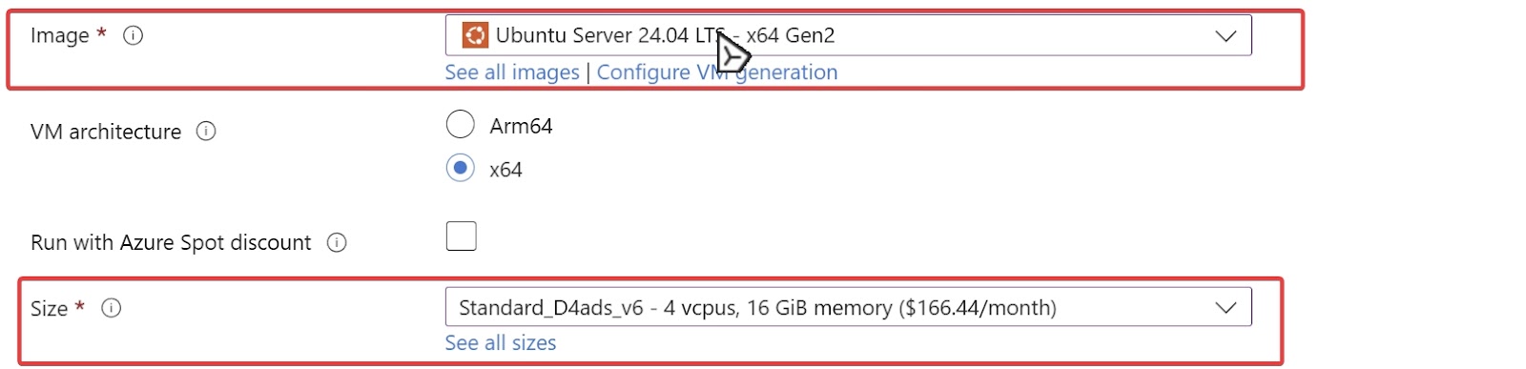
Task: Expand the Image dropdown chevron
Action: coord(1226,36)
